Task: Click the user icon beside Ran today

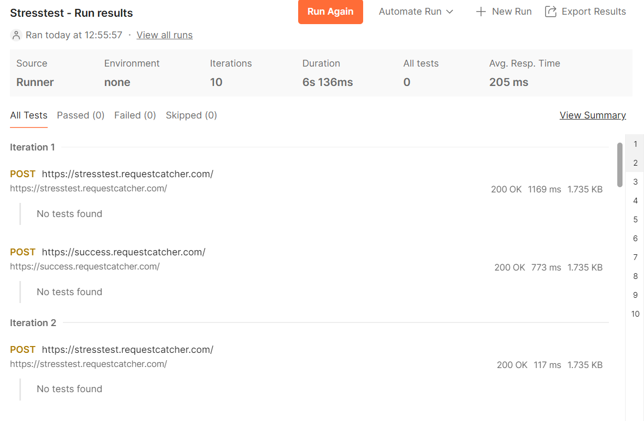Action: click(x=16, y=35)
